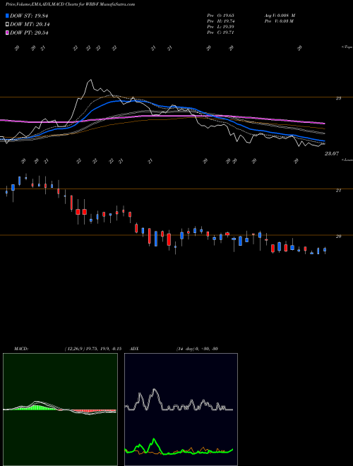Click the 'Pre H: 19.74' value
Viewport: 353px width, 466px height.
(x=222, y=21)
